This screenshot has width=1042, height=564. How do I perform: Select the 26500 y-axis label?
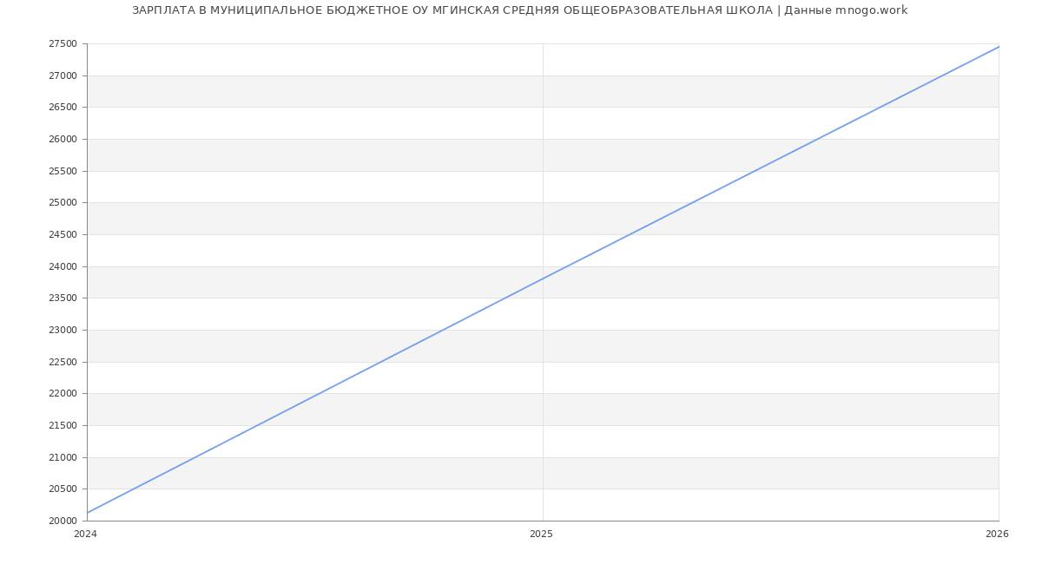[x=63, y=108]
